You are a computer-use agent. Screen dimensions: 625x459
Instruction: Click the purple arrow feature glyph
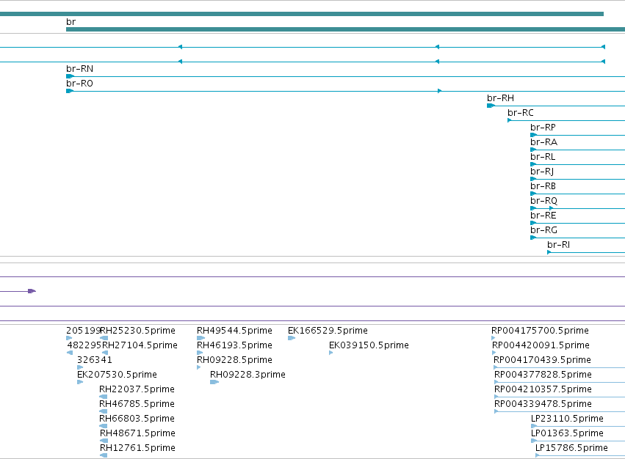click(x=32, y=291)
